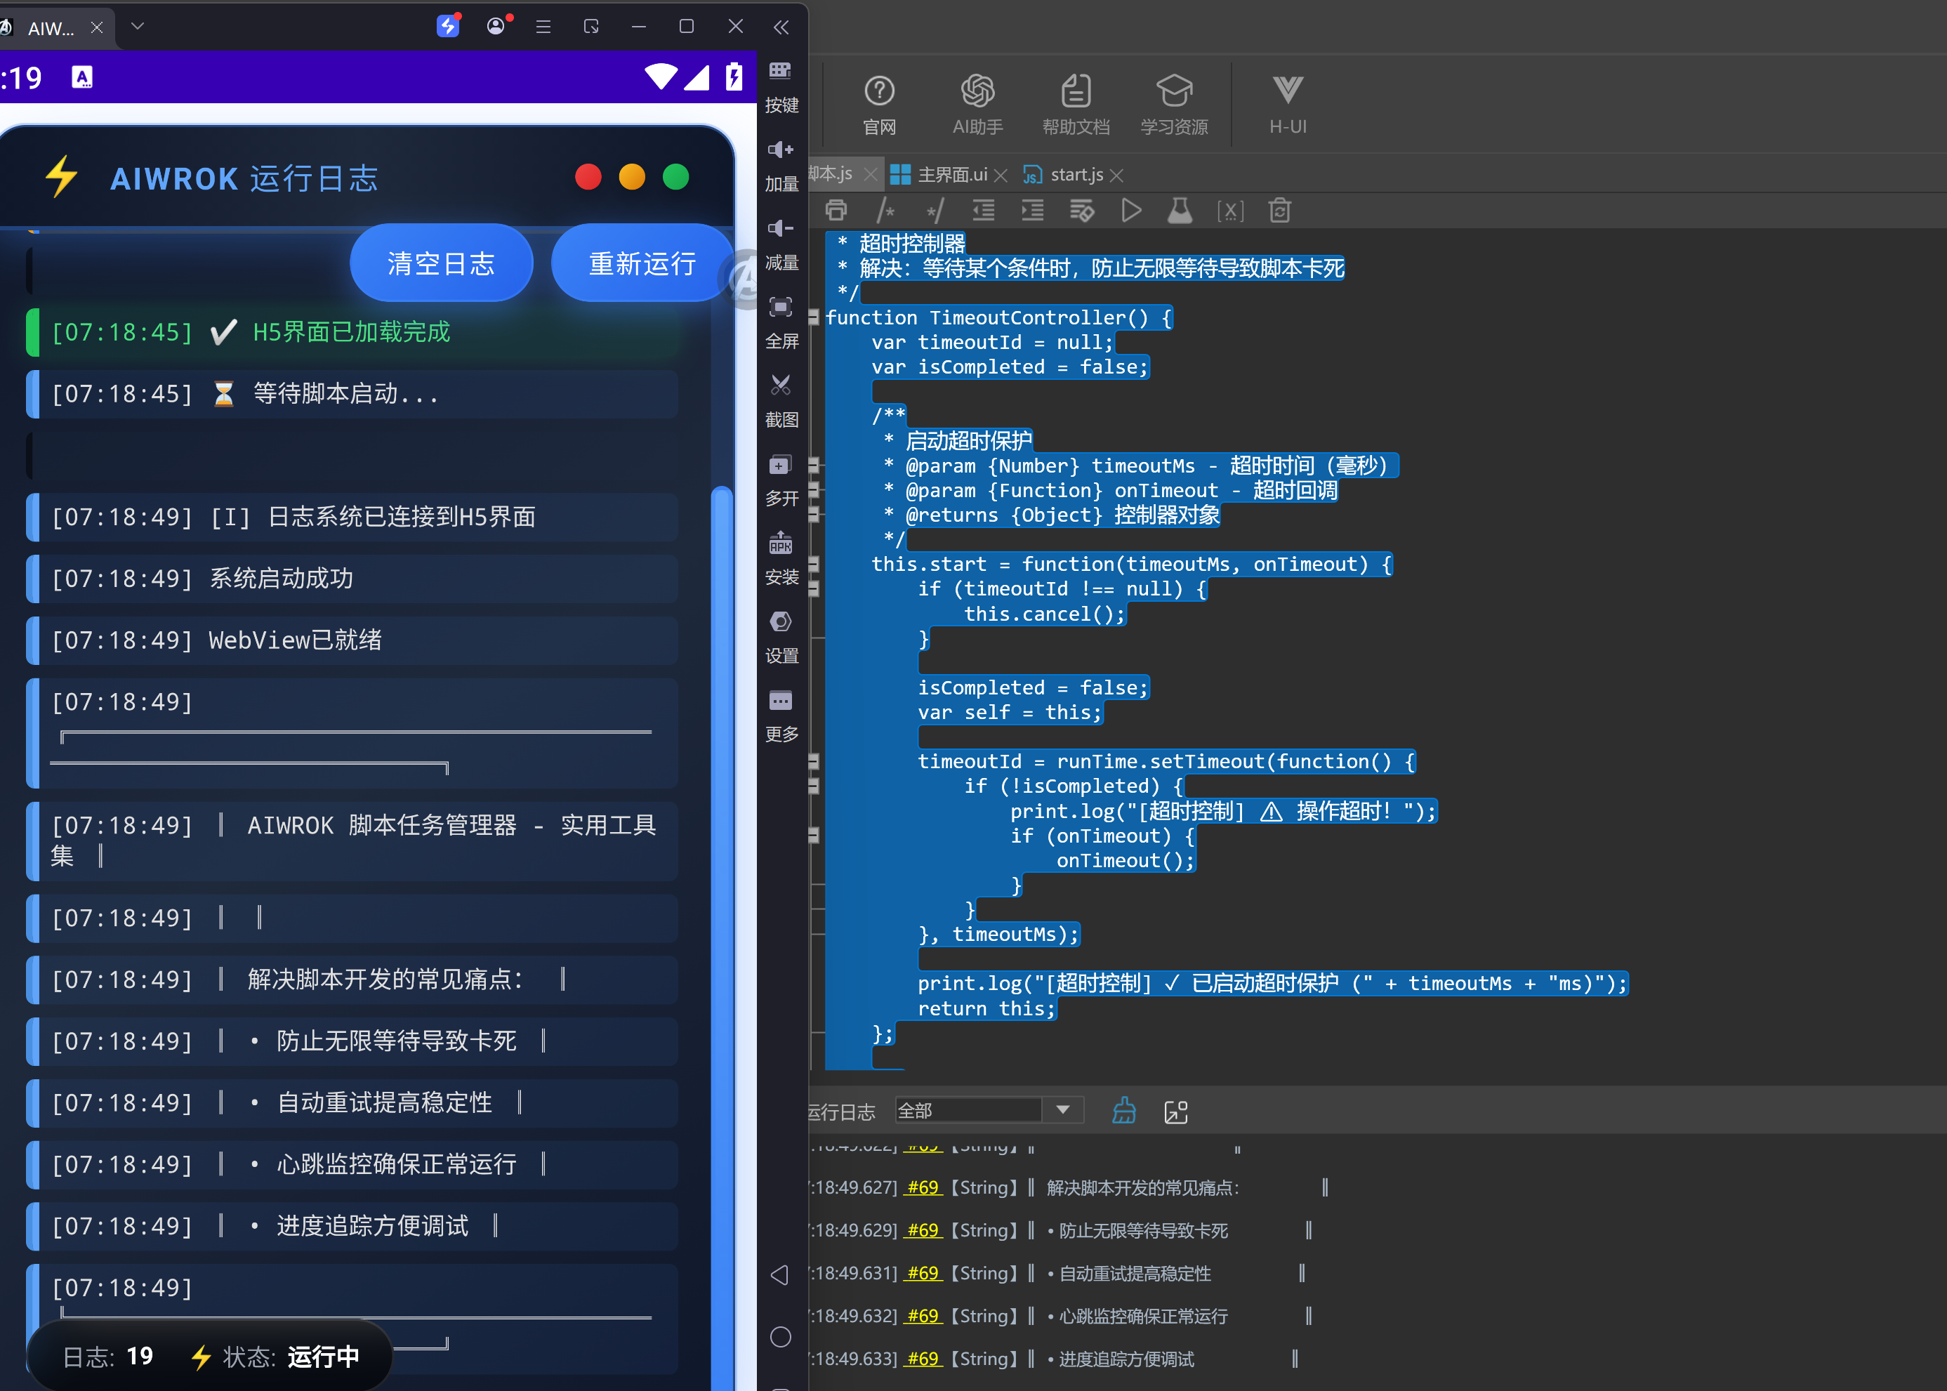Open 官网 official website icon

pyautogui.click(x=879, y=105)
